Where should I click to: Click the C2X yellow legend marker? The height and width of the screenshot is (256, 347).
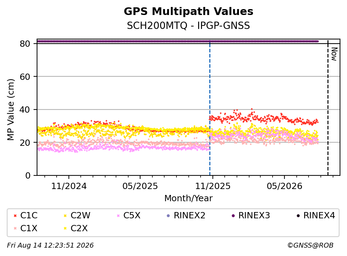[65, 228]
